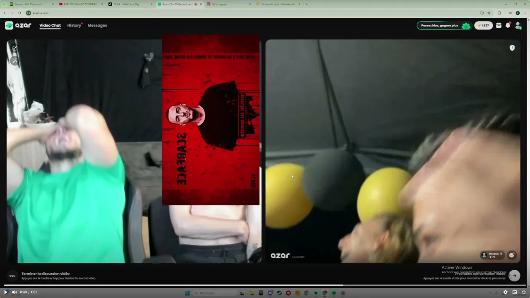Switch video player to miniplayer mode
Screen dimensions: 530x298
[x=515, y=292]
